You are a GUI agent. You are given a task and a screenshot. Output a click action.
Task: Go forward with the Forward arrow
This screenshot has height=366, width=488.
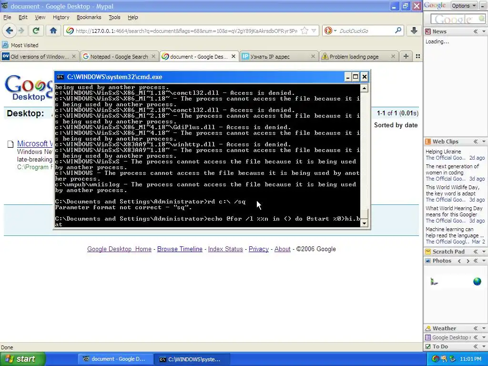pos(21,30)
